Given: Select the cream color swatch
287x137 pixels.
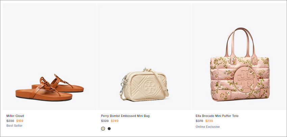Looking at the screenshot, I should (103, 129).
